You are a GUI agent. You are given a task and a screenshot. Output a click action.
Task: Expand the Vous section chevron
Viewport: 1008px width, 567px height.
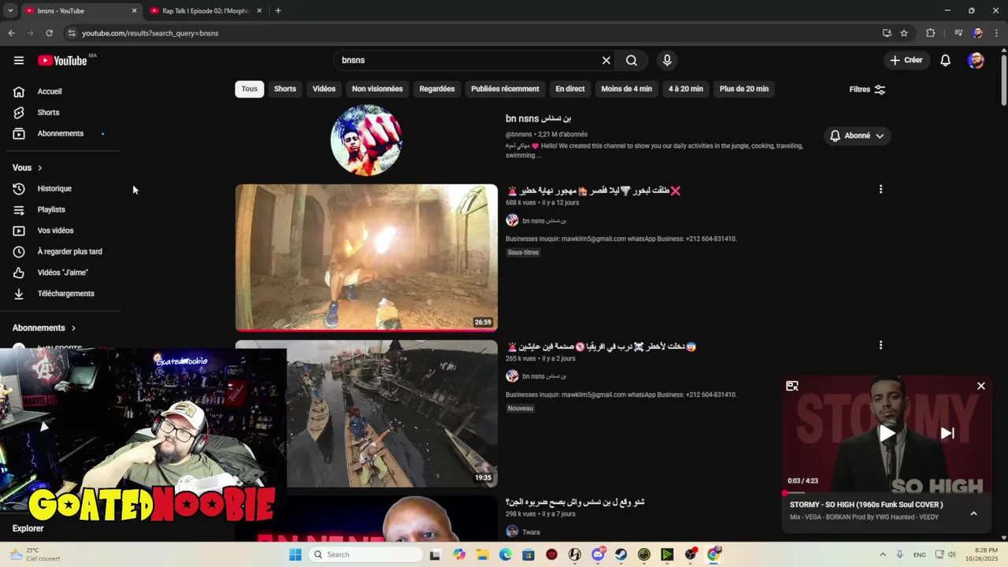tap(40, 168)
